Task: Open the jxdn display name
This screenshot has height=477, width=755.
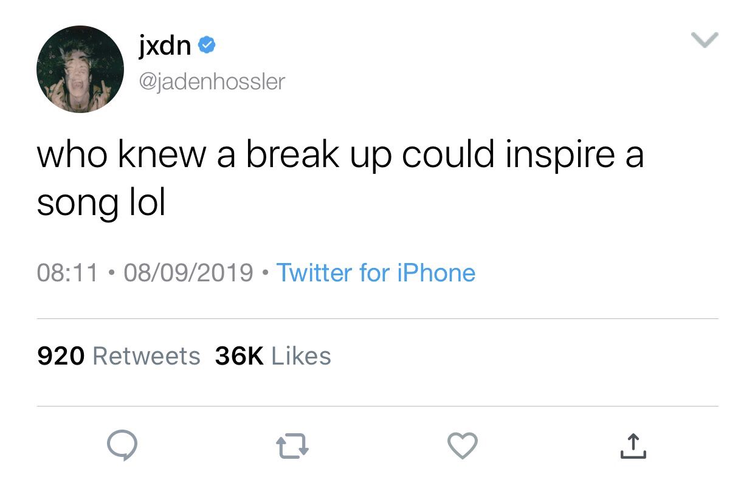Action: pyautogui.click(x=164, y=46)
